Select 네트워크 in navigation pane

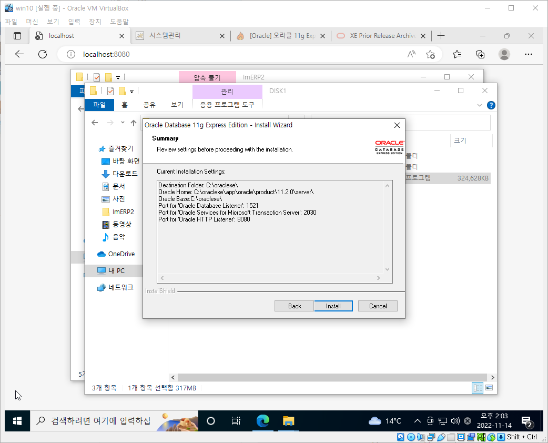tap(115, 287)
